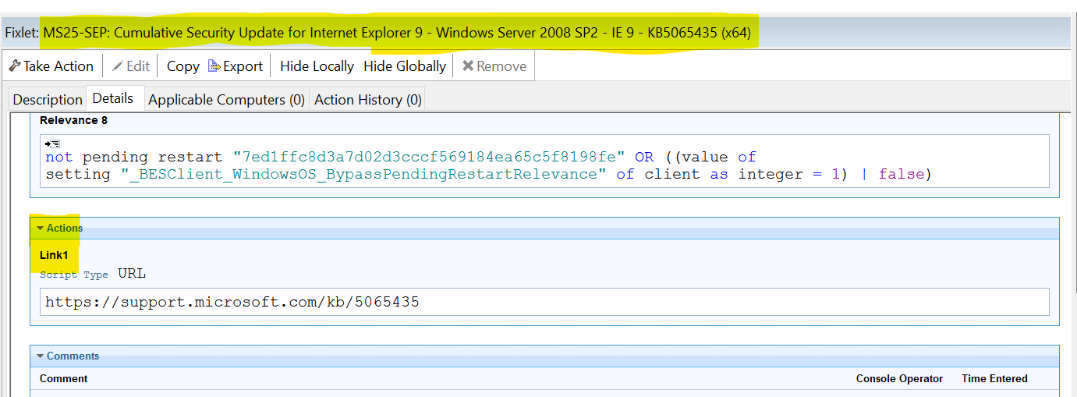
Task: Click the Export document icon
Action: (214, 66)
